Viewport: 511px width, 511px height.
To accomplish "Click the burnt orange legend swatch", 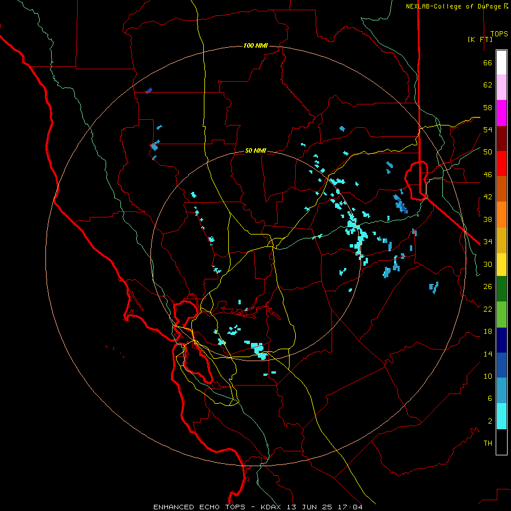I will (501, 189).
